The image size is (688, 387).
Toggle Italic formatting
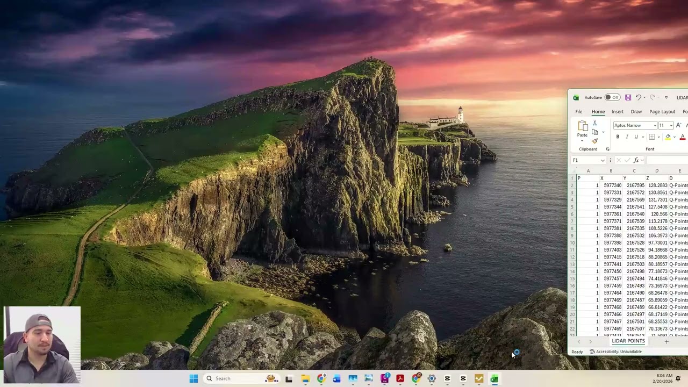tap(627, 137)
